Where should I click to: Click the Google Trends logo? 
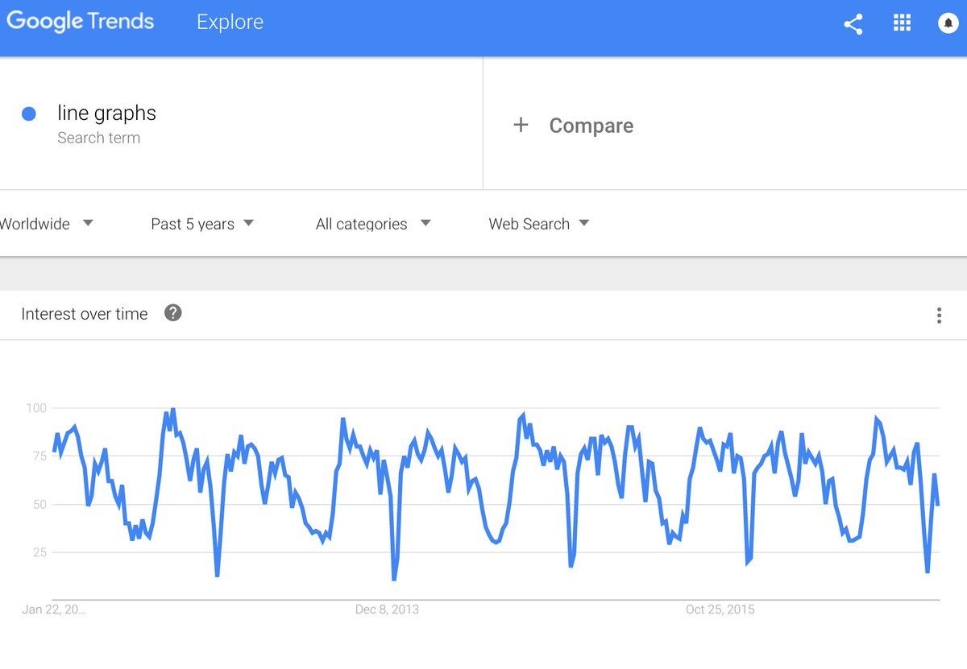80,22
